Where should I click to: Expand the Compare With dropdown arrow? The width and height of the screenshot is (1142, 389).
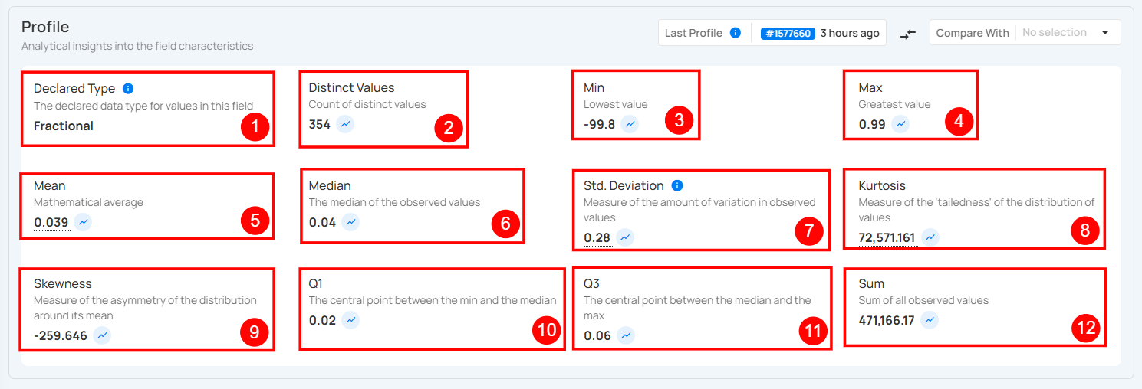pos(1105,33)
